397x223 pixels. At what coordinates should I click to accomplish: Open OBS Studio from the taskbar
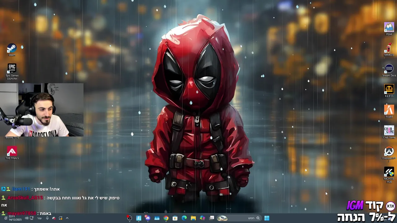point(129,218)
